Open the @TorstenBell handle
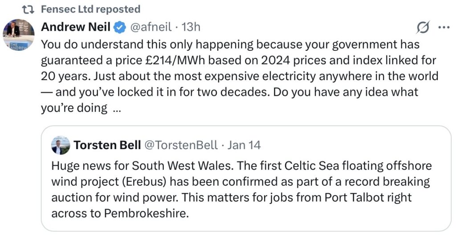This screenshot has width=456, height=236. coord(181,145)
